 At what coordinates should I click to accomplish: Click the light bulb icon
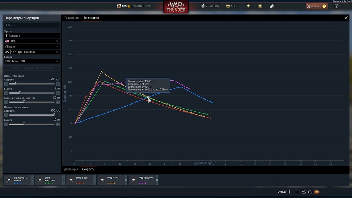pyautogui.click(x=248, y=6)
